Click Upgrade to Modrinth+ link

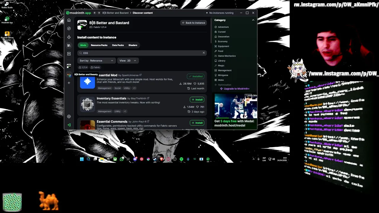click(x=235, y=89)
